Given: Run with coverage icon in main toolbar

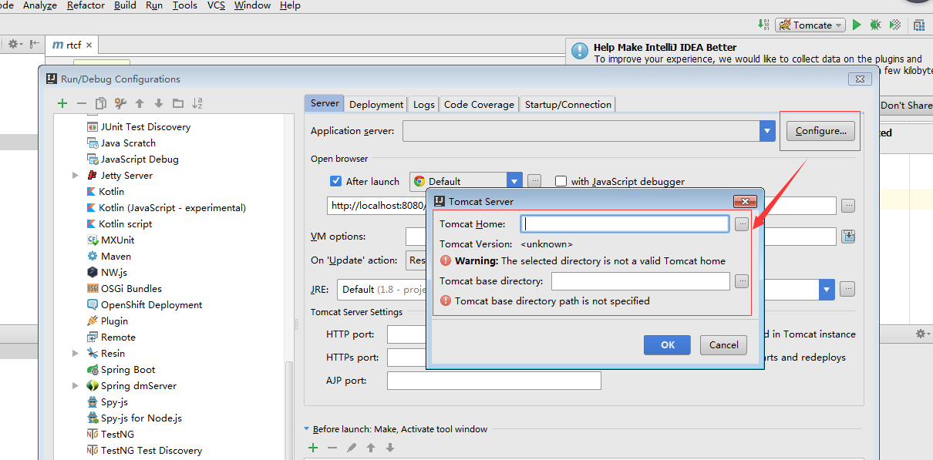Looking at the screenshot, I should (x=894, y=25).
